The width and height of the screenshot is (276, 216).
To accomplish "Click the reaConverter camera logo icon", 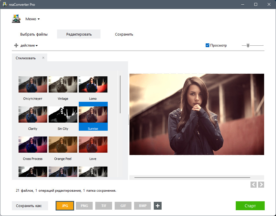I will (16, 19).
